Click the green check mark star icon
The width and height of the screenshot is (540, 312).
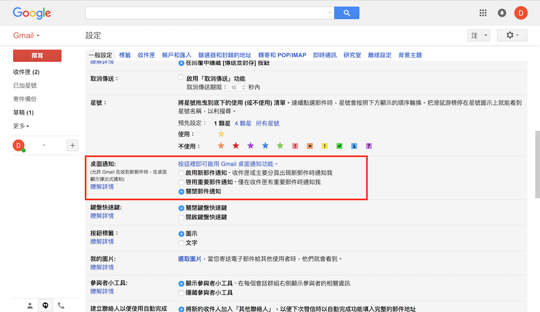(x=339, y=146)
